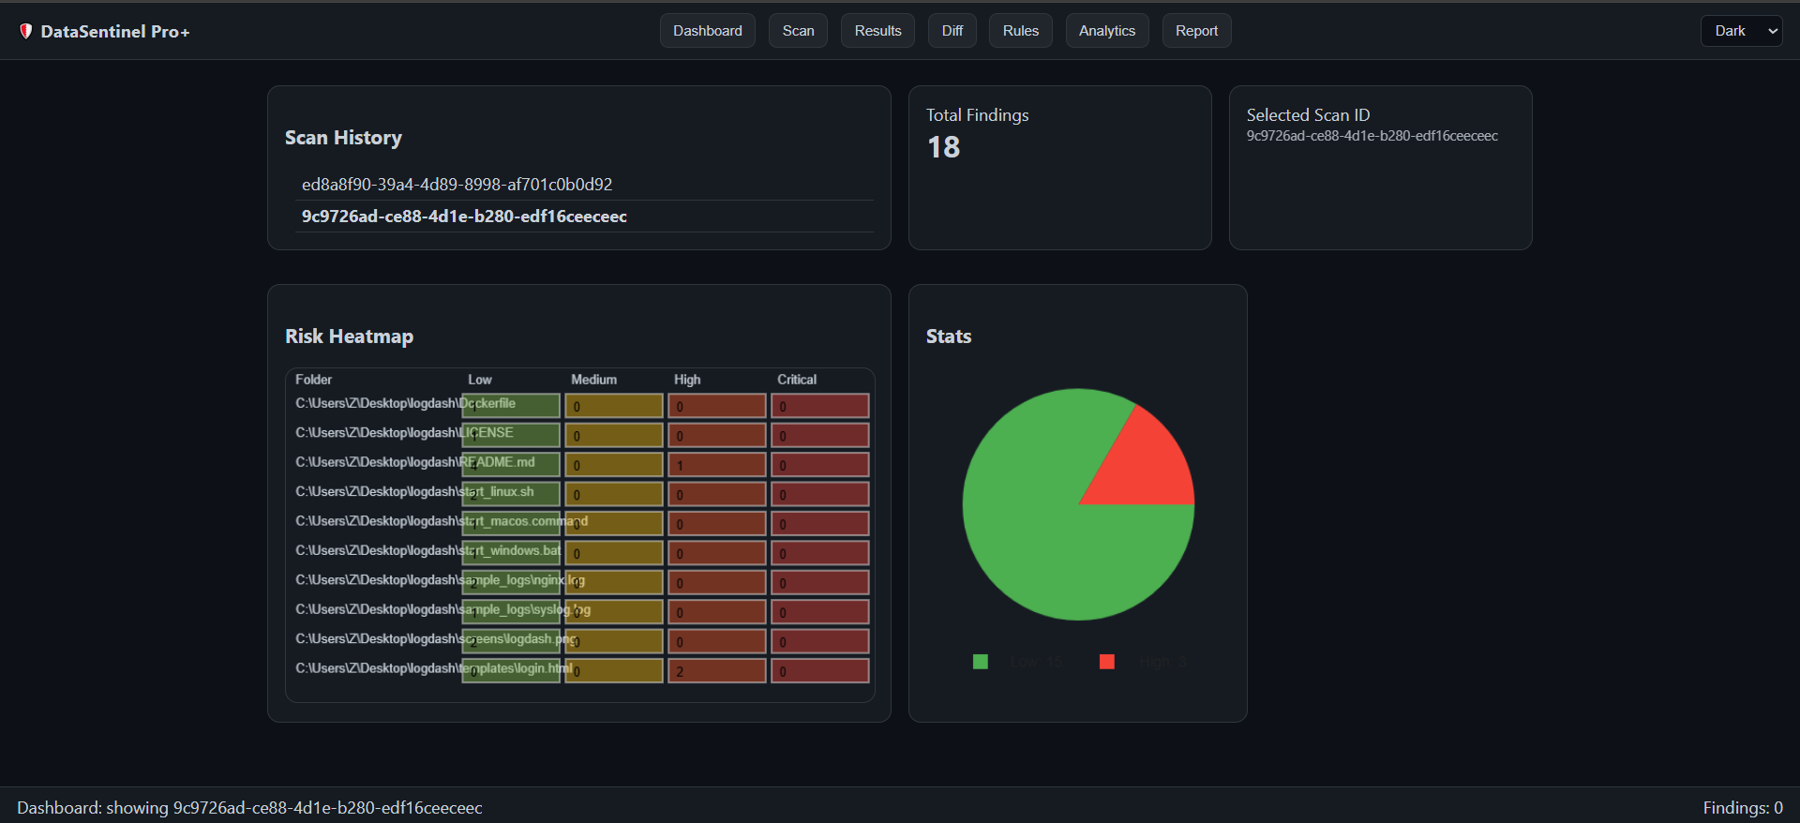This screenshot has width=1800, height=823.
Task: Go to the Diff tab
Action: tap(952, 31)
